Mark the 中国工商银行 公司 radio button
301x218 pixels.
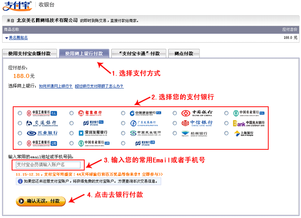click(20, 143)
